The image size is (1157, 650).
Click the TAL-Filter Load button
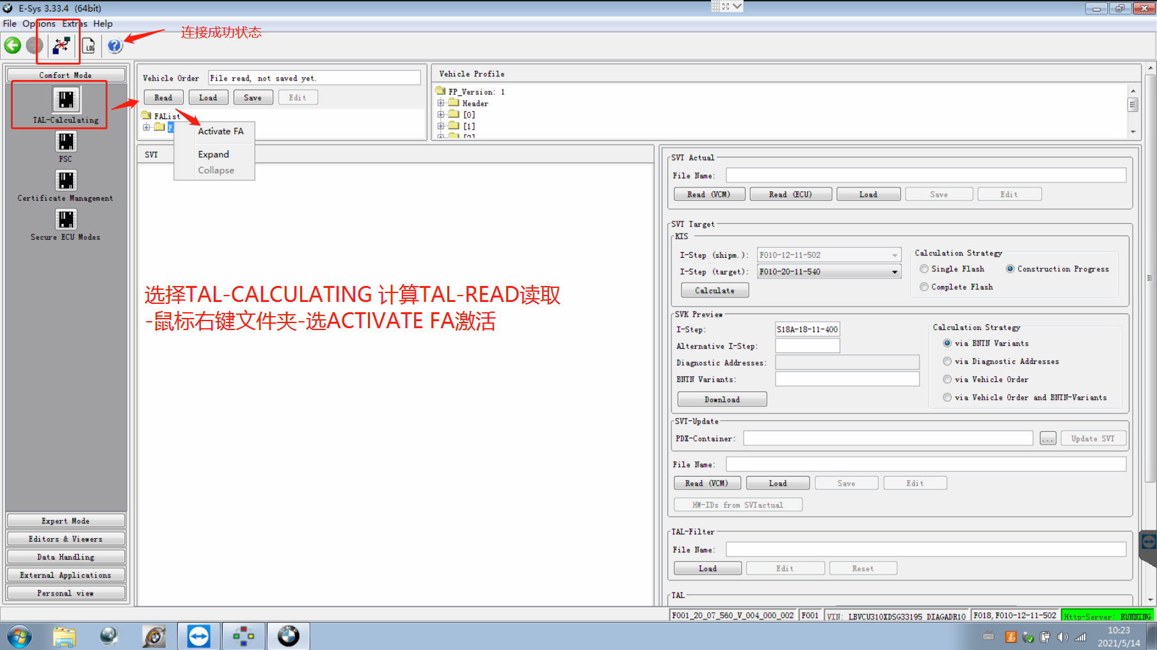point(708,568)
